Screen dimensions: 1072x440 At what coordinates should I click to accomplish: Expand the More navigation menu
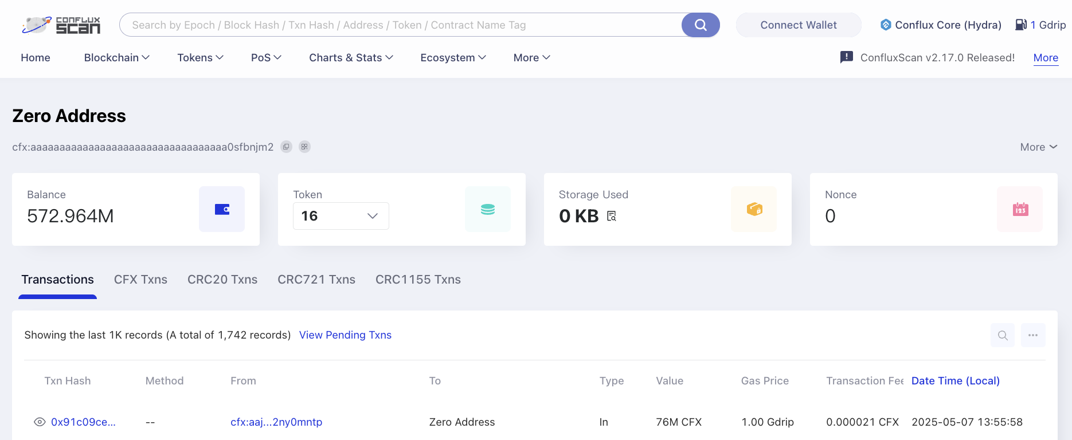[x=531, y=58]
